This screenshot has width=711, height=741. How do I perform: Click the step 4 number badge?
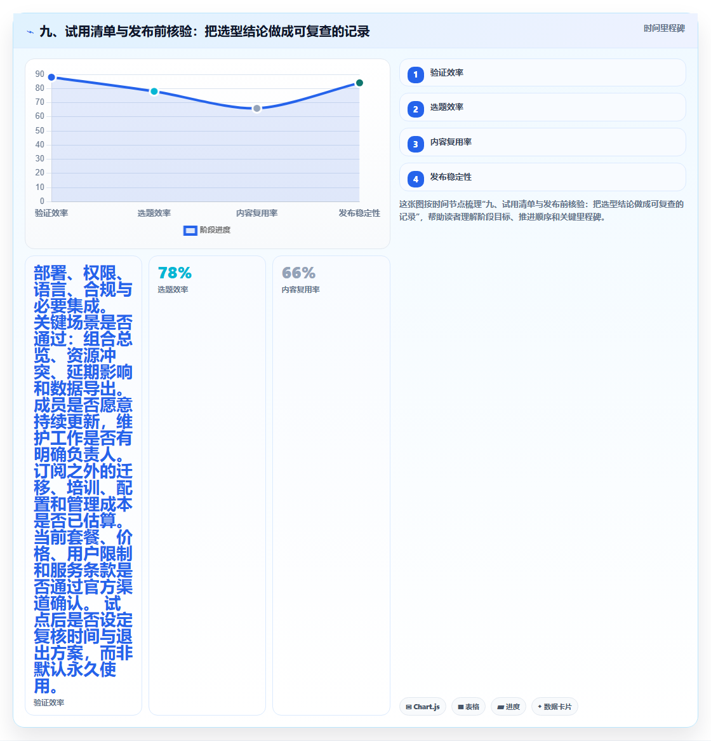(x=415, y=179)
